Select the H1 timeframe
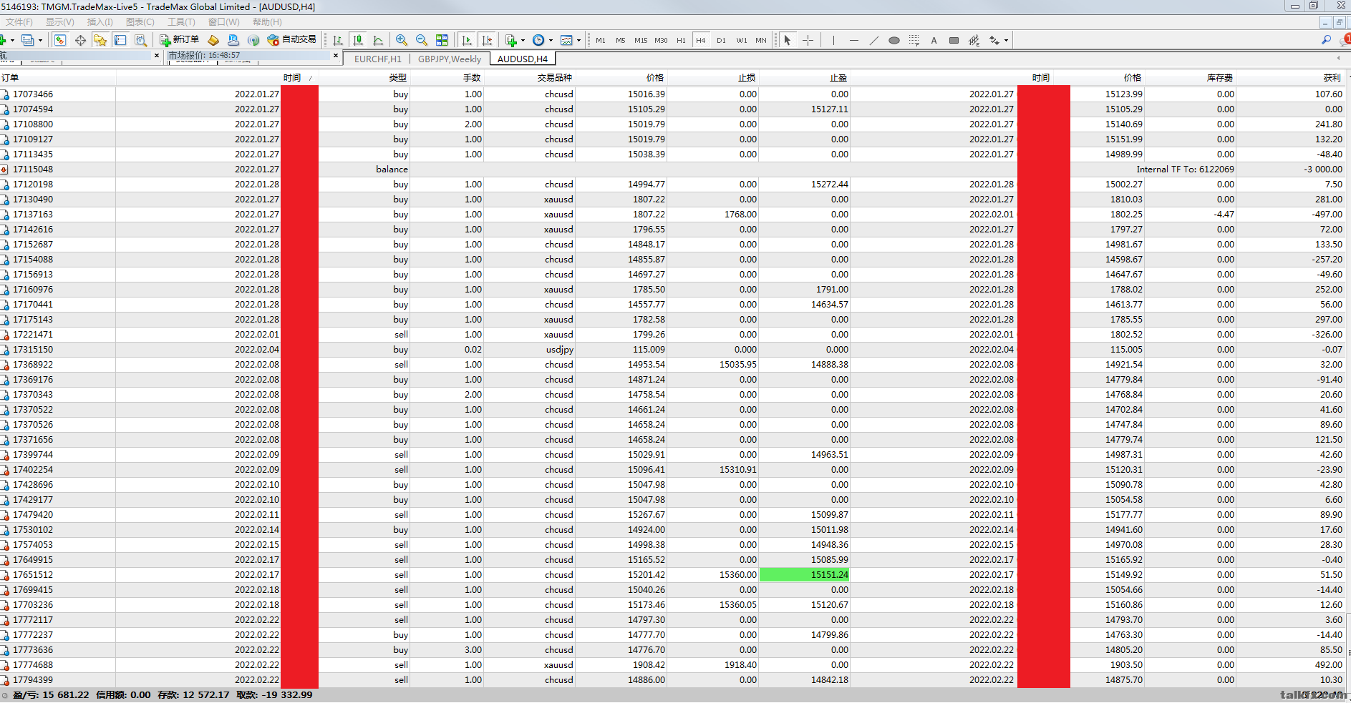 point(681,40)
